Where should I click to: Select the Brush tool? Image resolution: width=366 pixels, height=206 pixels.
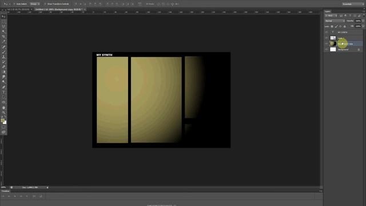click(3, 52)
